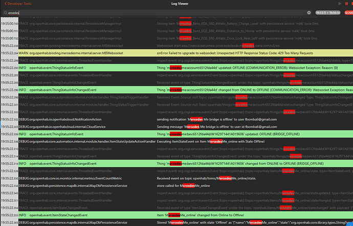Click the 'sending notification' NotificationAction message
The height and width of the screenshot is (226, 353).
[217, 119]
